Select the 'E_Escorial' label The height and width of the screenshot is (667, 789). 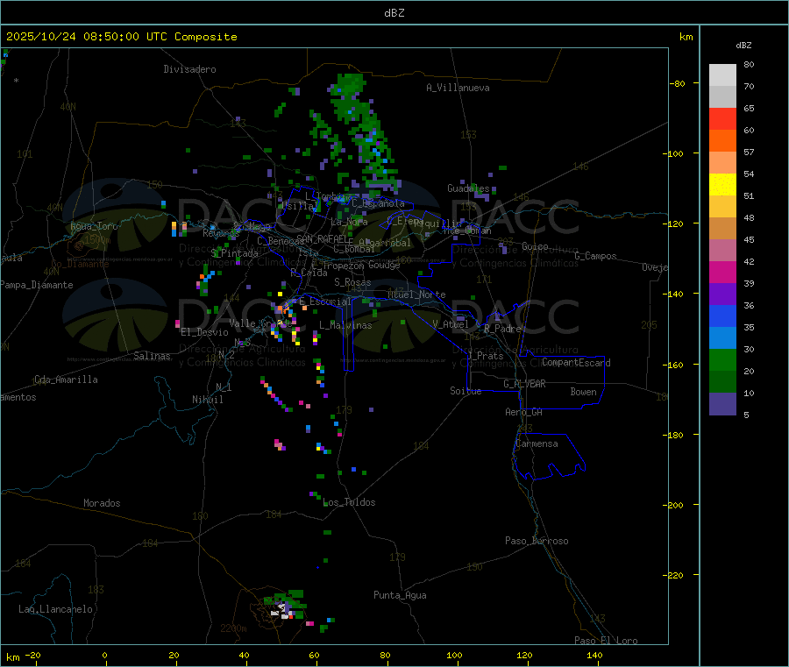tap(325, 302)
